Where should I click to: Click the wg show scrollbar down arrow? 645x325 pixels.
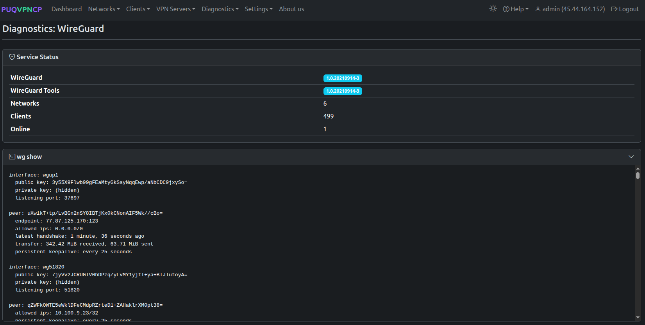(638, 318)
